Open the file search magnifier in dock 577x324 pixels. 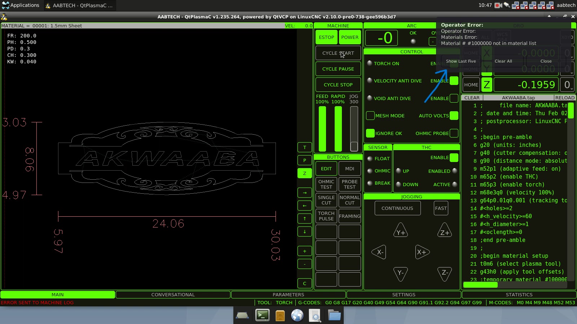point(315,316)
